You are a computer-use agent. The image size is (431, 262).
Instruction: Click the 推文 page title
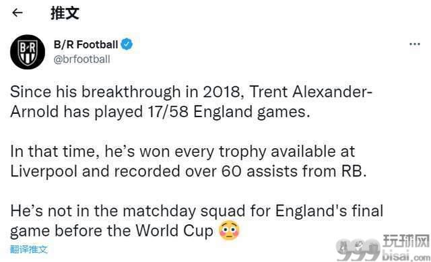coord(65,13)
